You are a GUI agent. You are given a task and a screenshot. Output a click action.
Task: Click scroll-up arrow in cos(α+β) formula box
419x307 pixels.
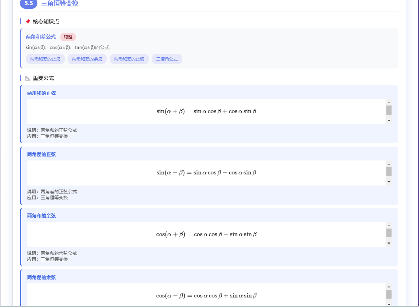click(x=389, y=225)
